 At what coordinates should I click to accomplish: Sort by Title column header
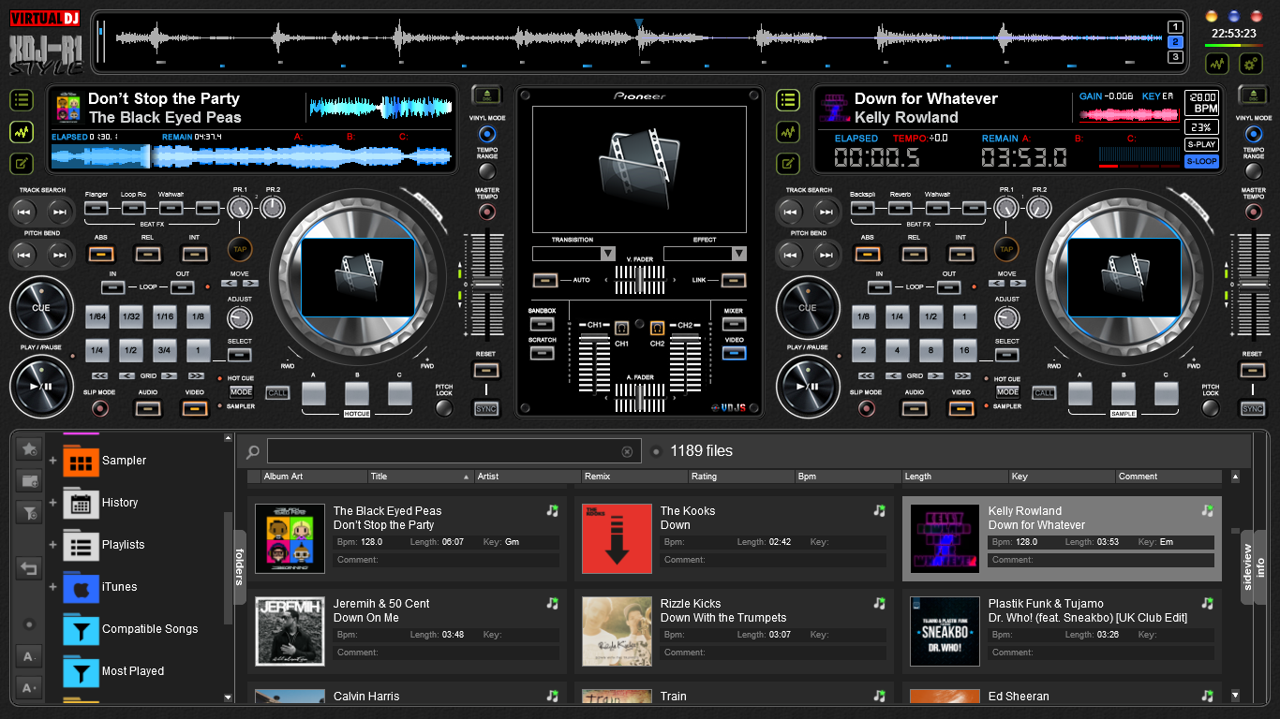pos(421,477)
